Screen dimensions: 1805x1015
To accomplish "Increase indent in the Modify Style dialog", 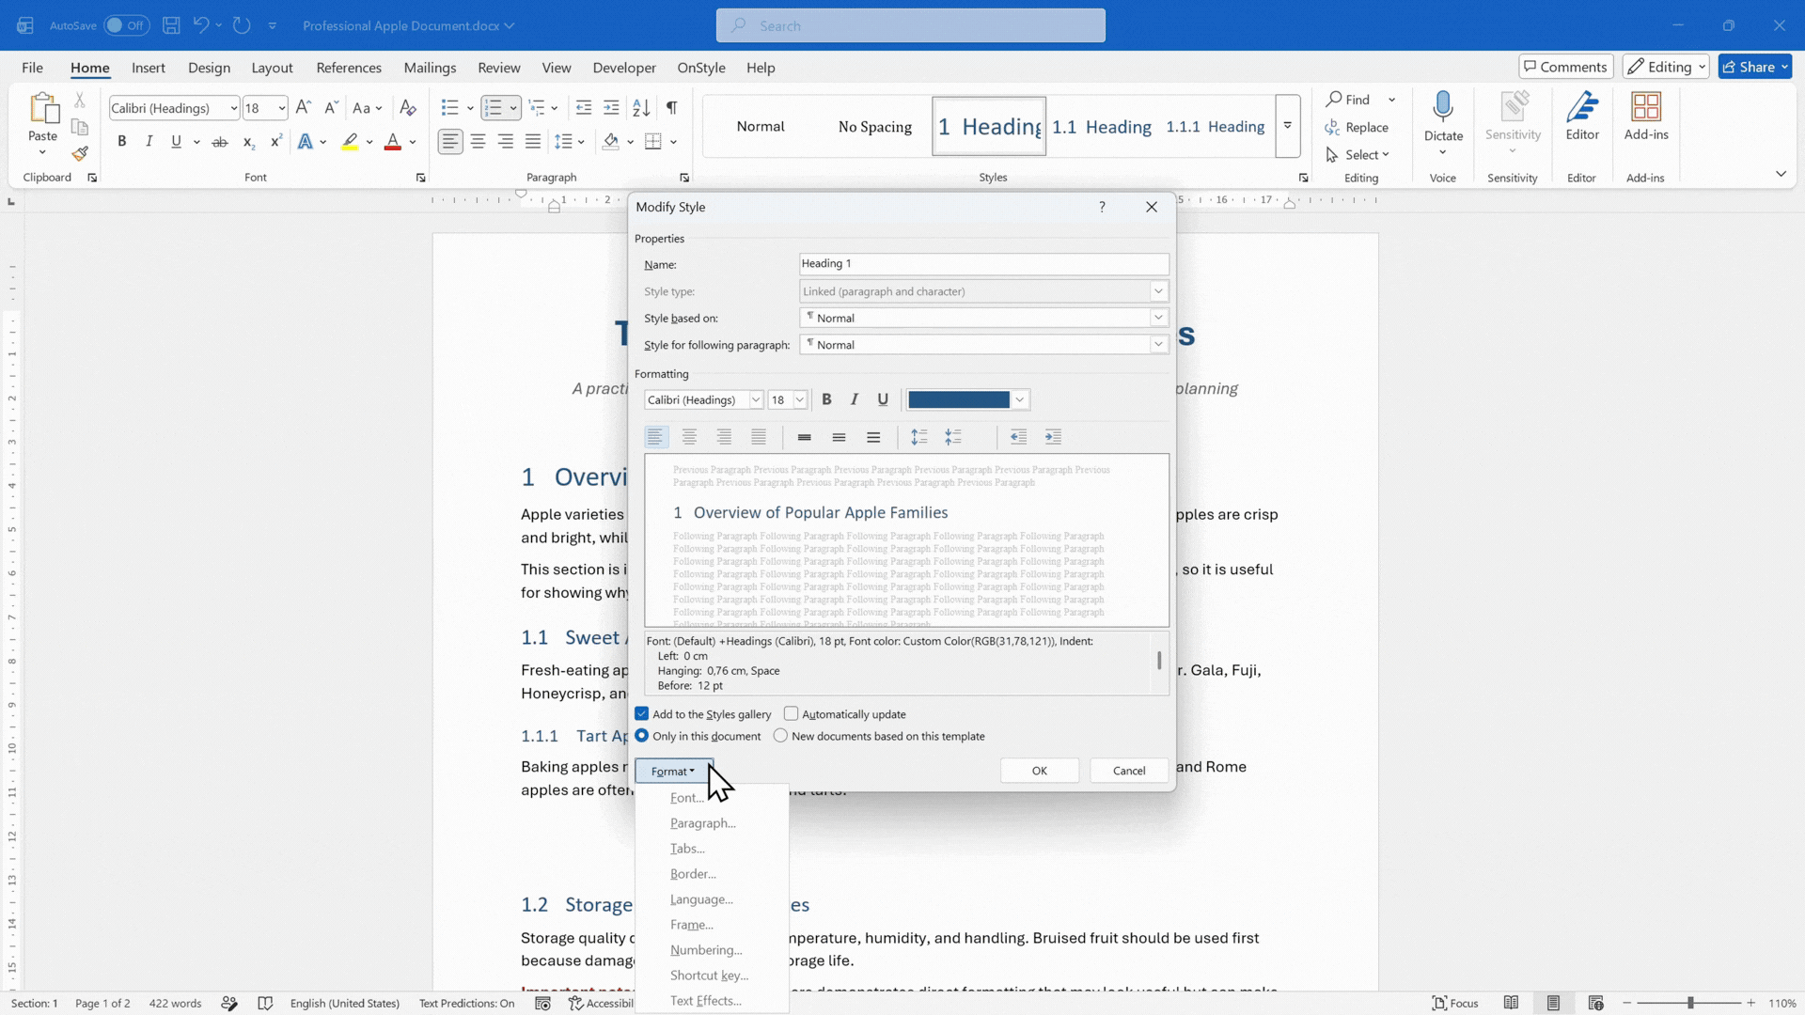I will (1053, 437).
